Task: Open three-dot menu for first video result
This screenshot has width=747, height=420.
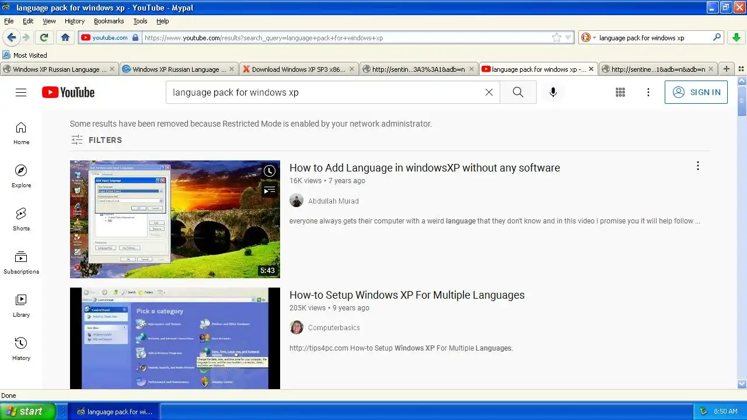Action: [x=697, y=166]
